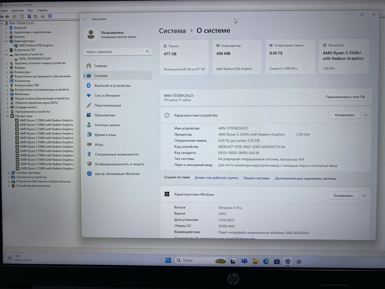The width and height of the screenshot is (385, 289).
Task: Expand the Bluetooth node in Device Manager
Action: (6, 28)
